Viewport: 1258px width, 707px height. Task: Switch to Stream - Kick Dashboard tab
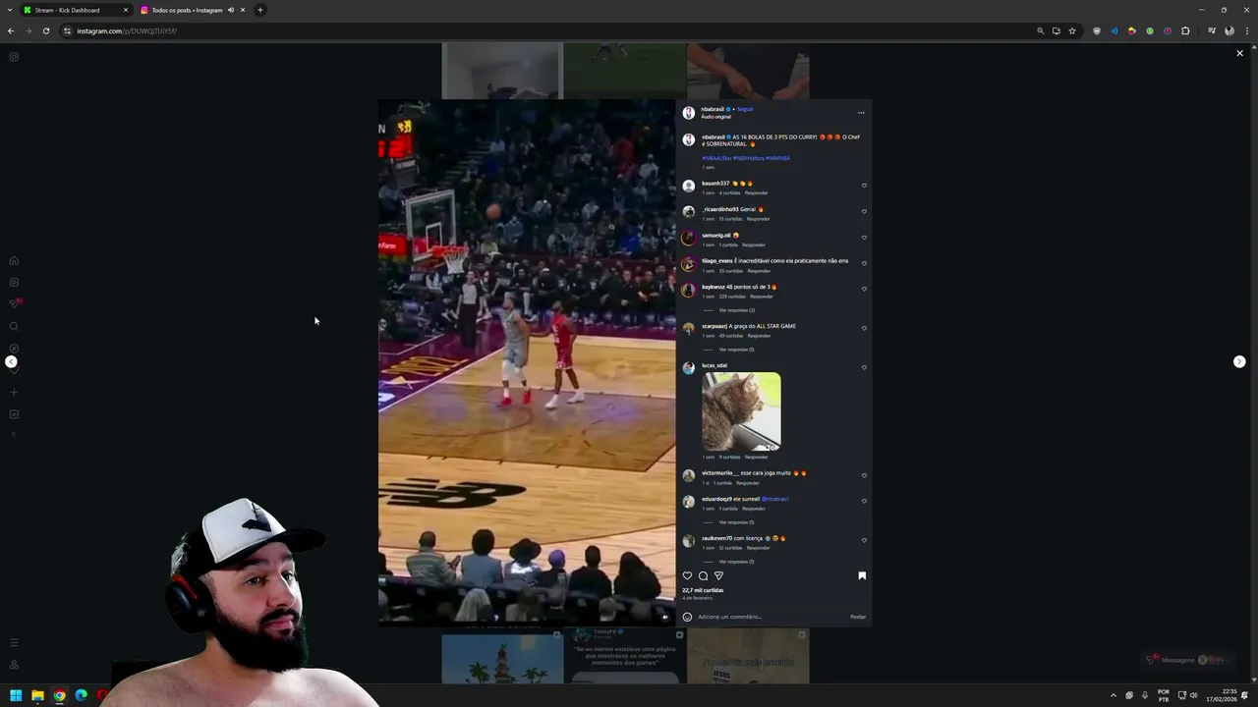point(76,10)
